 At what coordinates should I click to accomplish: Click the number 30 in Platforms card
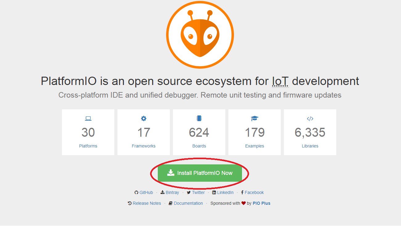[88, 132]
